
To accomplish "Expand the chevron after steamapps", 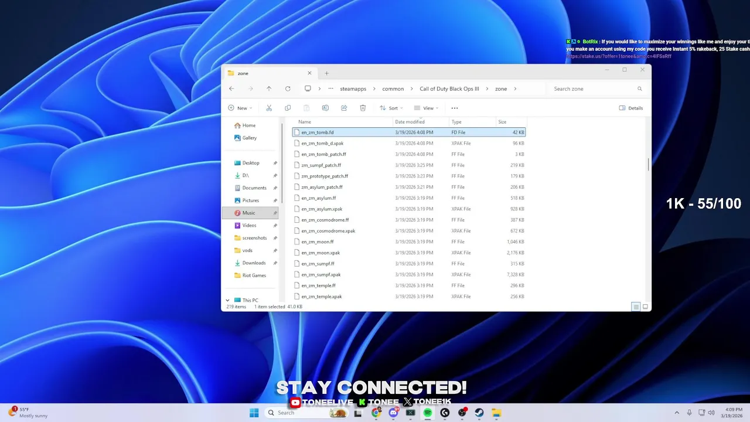I will pos(374,89).
